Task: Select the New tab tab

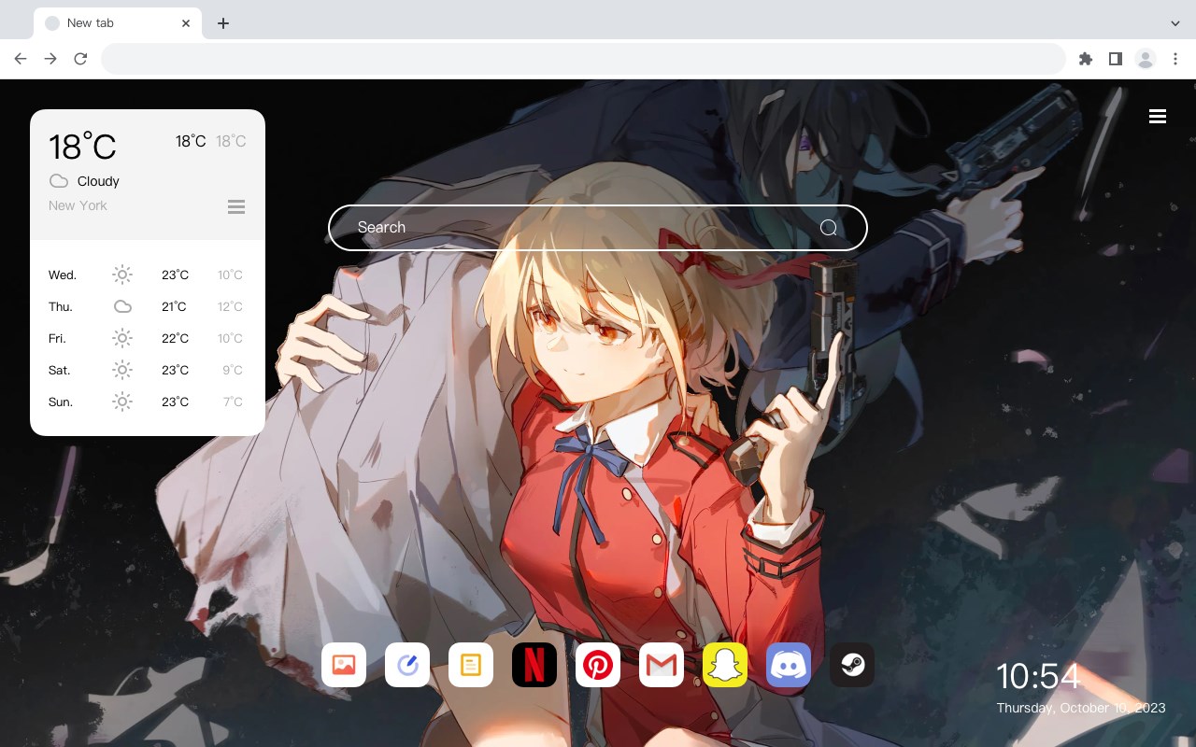Action: click(x=118, y=23)
